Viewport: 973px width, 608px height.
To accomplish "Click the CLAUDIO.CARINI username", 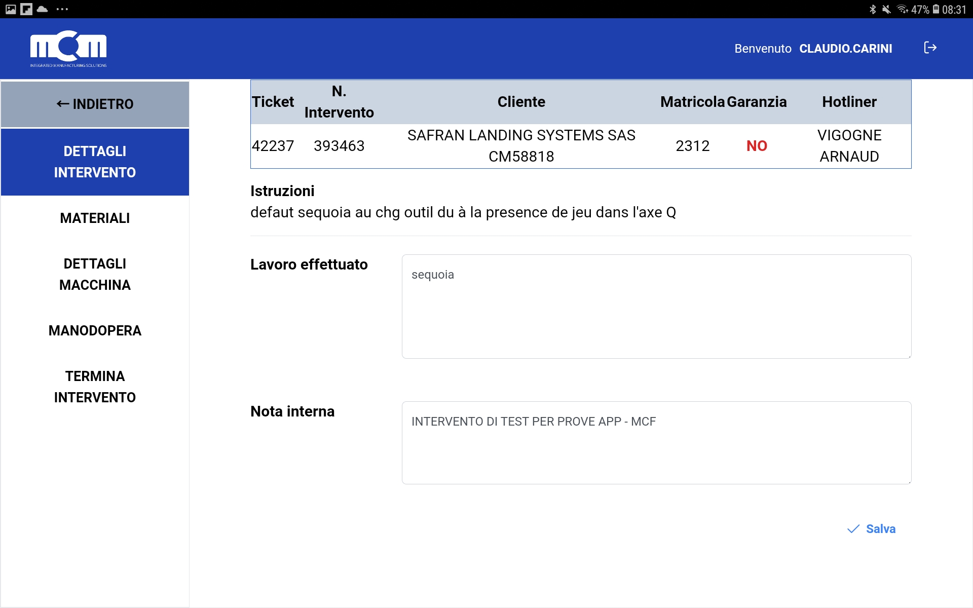I will (845, 49).
